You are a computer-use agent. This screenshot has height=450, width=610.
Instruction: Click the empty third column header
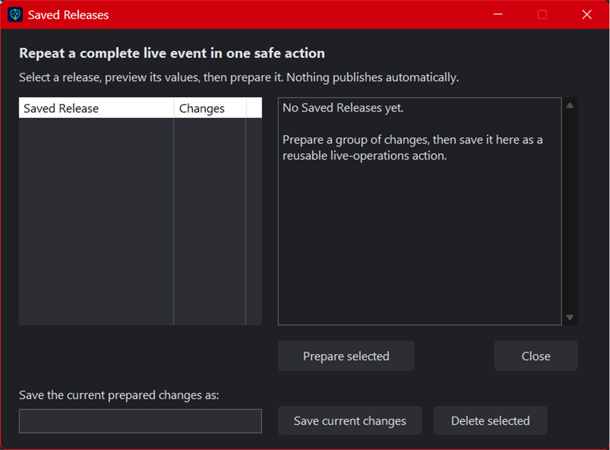[254, 108]
